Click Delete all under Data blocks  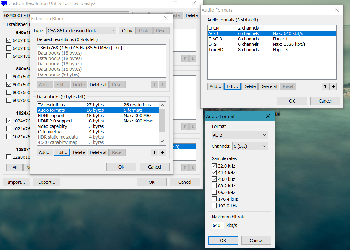point(98,152)
